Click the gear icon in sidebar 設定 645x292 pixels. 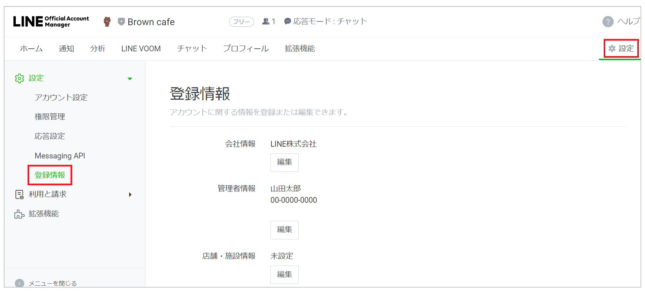click(19, 78)
